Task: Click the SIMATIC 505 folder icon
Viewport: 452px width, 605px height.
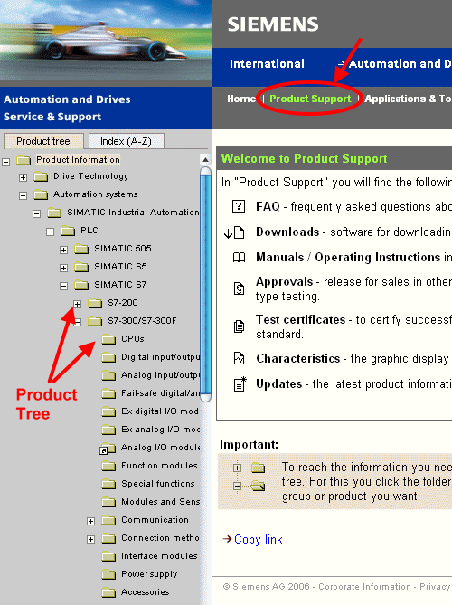Action: coord(81,249)
